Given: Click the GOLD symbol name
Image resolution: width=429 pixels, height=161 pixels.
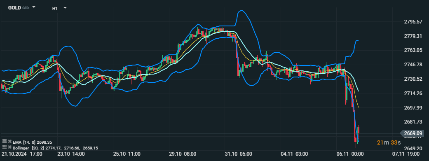Looking at the screenshot, I should click(x=14, y=8).
